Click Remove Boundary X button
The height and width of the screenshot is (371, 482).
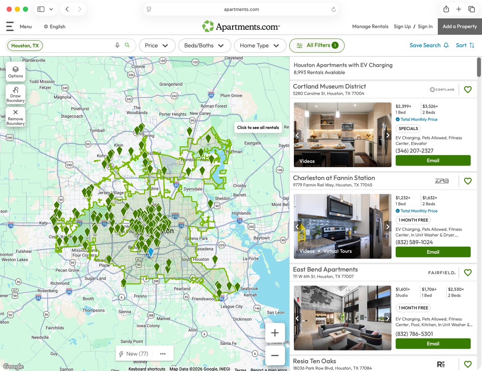[15, 117]
